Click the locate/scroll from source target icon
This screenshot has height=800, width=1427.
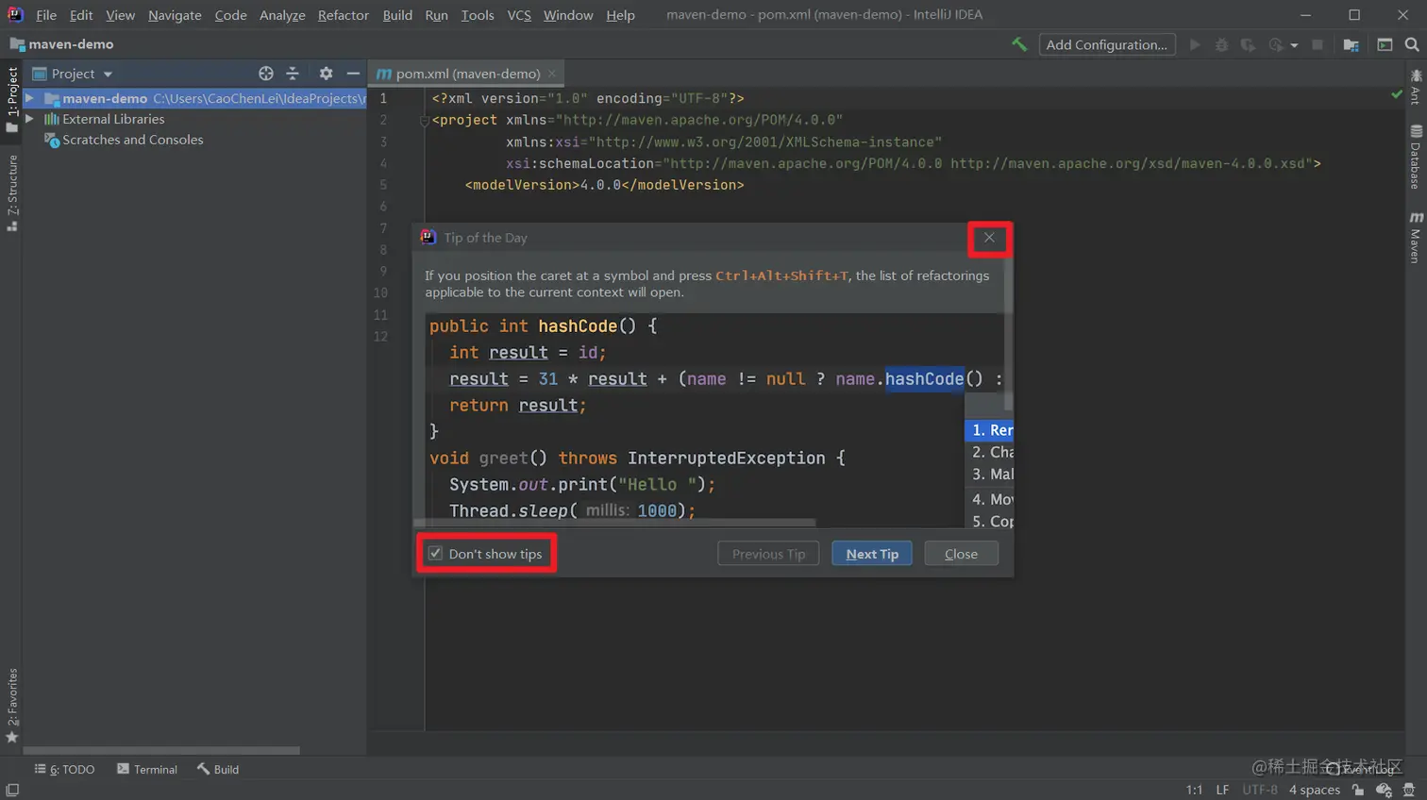click(x=266, y=74)
